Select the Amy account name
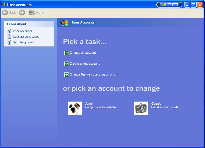Screen dimensions: 205x148 (x=89, y=104)
